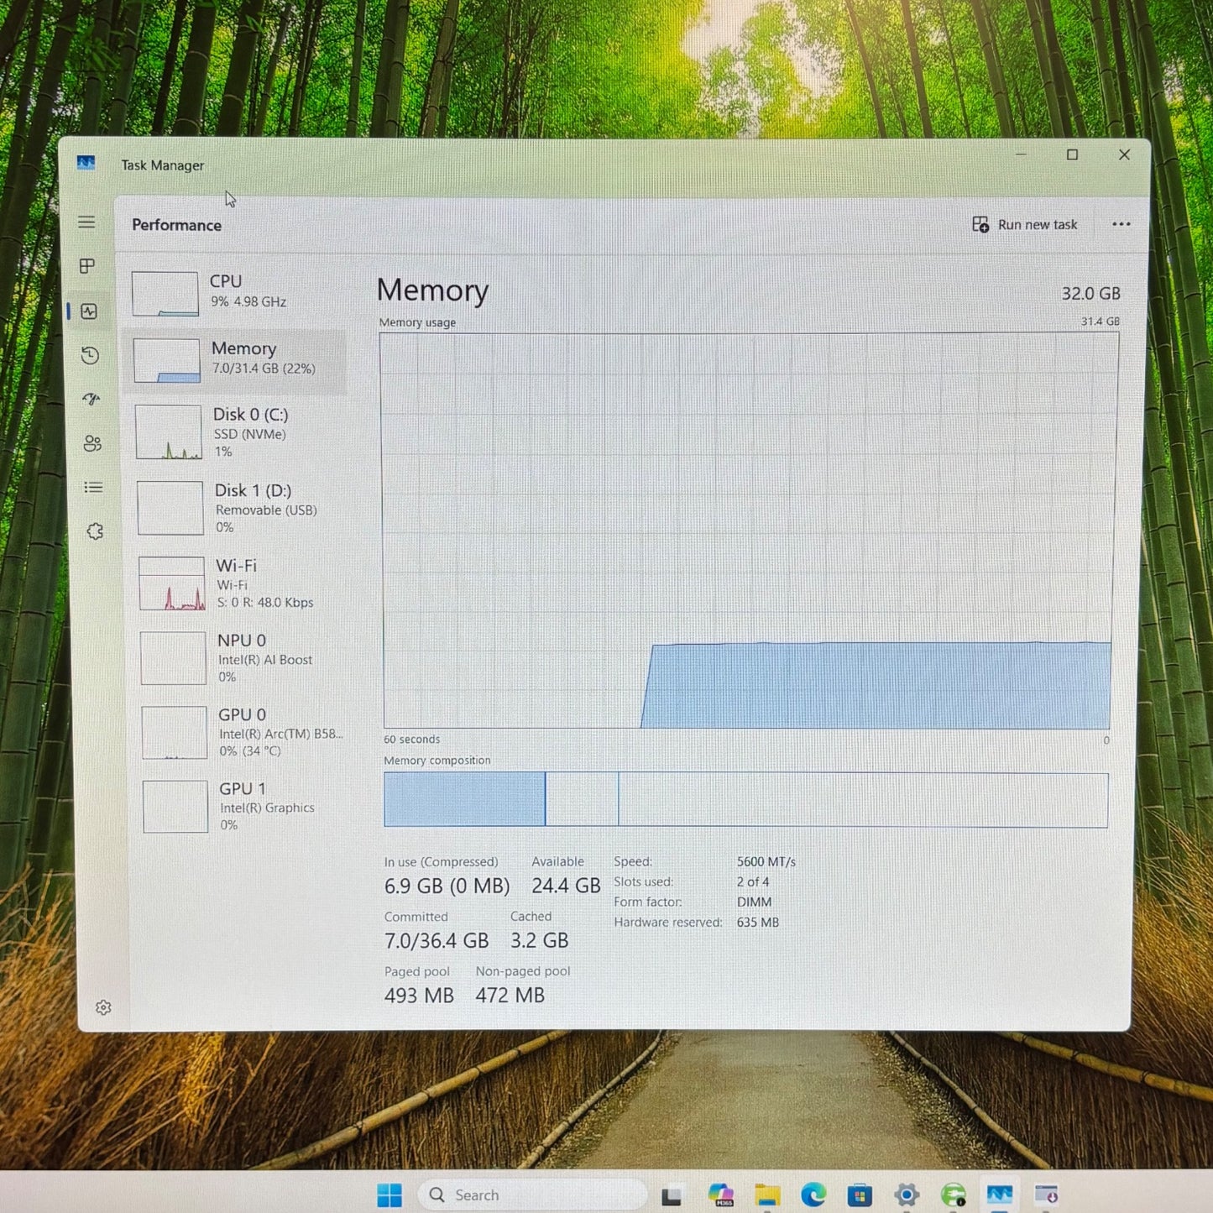Open the Settings gear on taskbar
Image resolution: width=1213 pixels, height=1213 pixels.
907,1195
